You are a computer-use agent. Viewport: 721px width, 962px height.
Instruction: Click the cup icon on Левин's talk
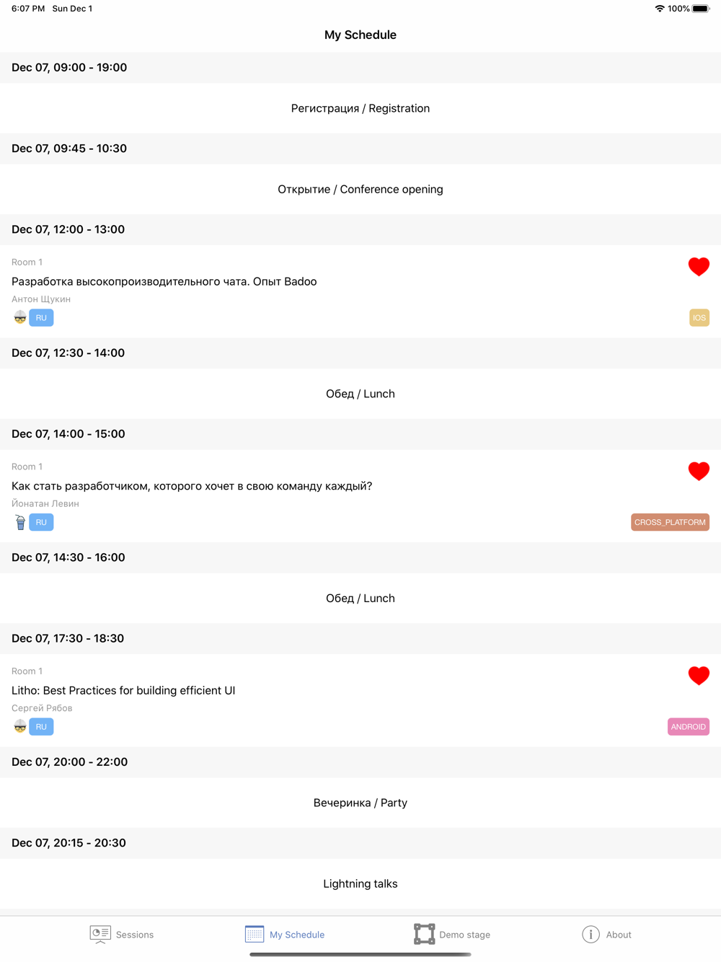tap(20, 522)
